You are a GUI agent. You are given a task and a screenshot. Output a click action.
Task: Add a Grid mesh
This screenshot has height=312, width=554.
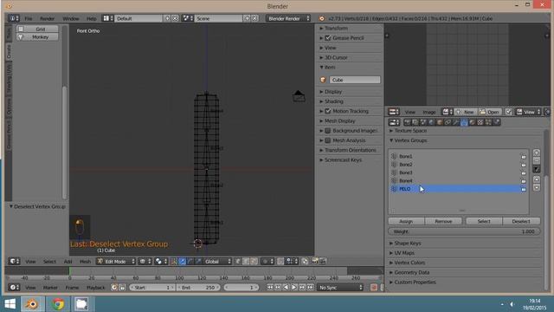coord(37,29)
